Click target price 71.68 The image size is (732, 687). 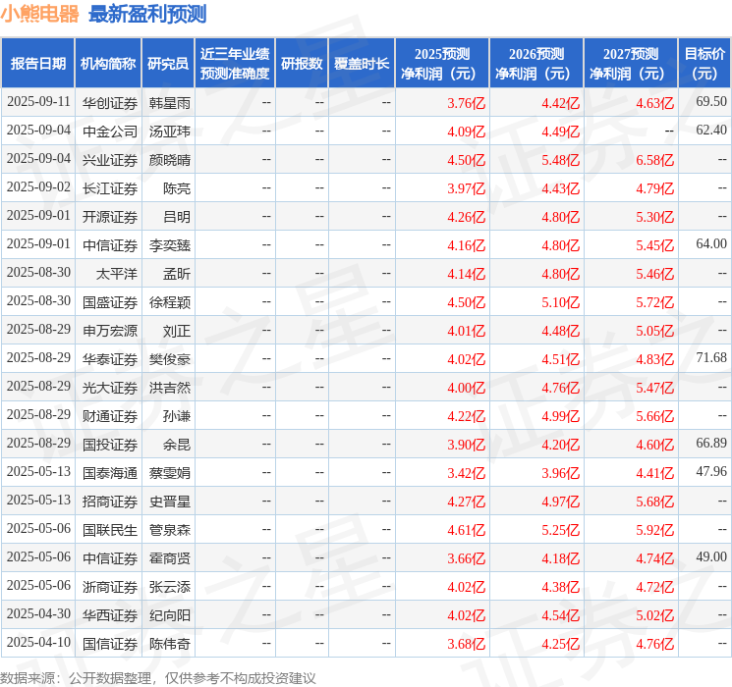pos(711,357)
